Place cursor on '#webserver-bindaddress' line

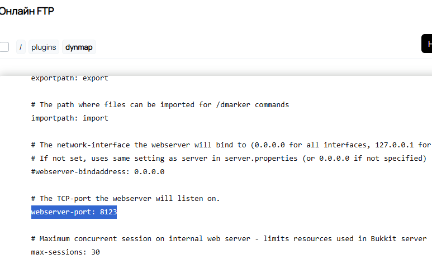pyautogui.click(x=98, y=172)
